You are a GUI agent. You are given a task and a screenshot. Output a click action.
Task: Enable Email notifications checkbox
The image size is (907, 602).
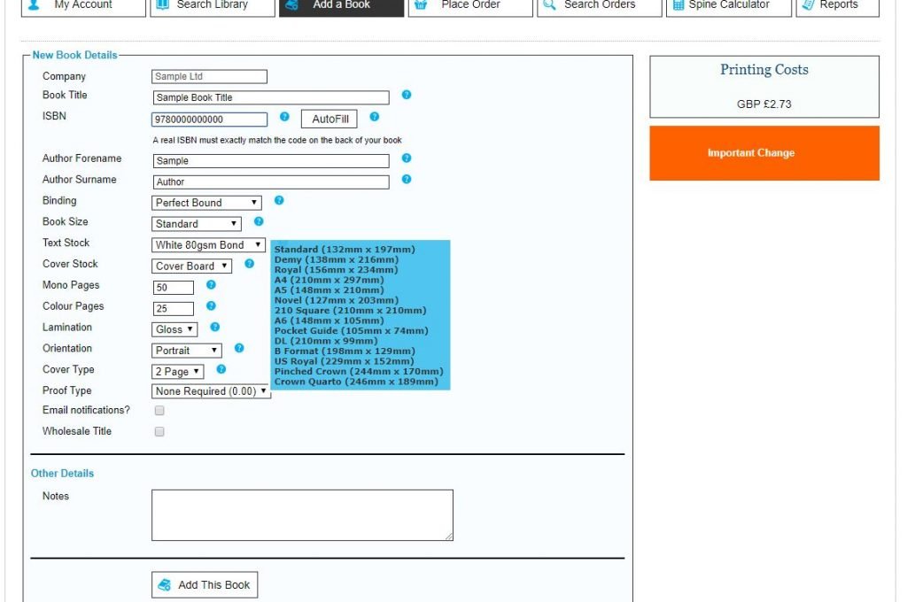(159, 410)
